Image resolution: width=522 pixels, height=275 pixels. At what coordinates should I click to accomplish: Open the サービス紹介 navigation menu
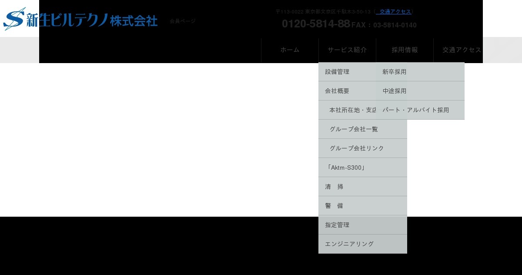[347, 50]
